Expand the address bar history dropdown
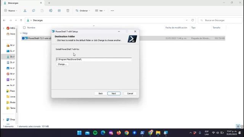 pos(186,20)
